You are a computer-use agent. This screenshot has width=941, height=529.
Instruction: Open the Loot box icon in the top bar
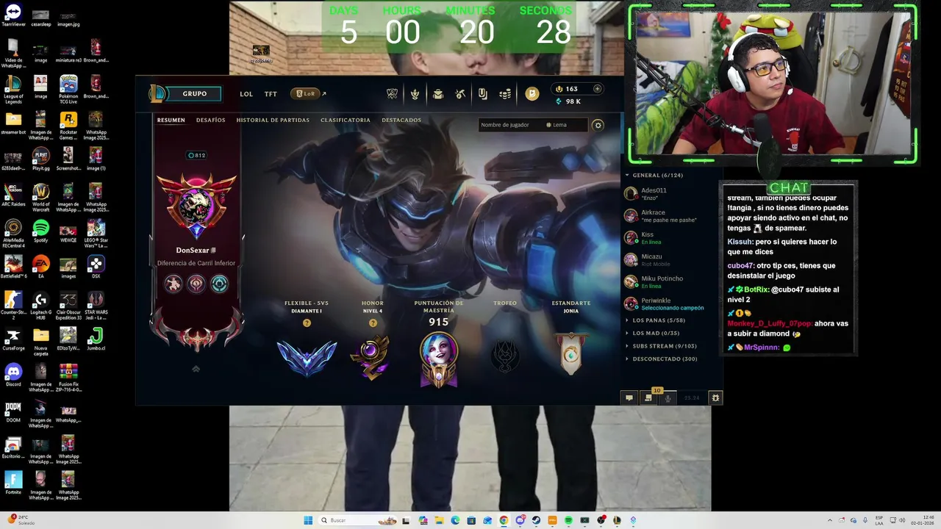coord(460,93)
